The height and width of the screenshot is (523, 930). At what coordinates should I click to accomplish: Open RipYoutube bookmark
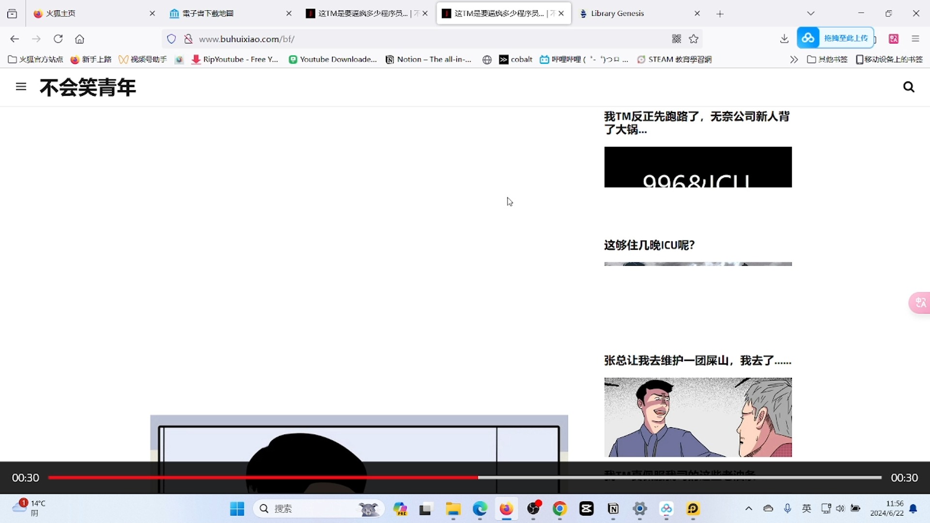coord(235,60)
